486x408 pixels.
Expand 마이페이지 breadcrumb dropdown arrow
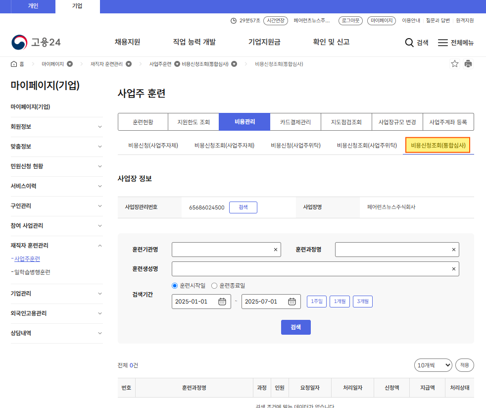click(70, 64)
